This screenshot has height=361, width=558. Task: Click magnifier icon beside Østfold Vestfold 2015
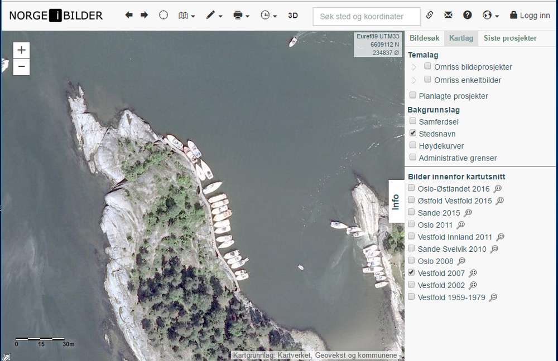click(499, 201)
